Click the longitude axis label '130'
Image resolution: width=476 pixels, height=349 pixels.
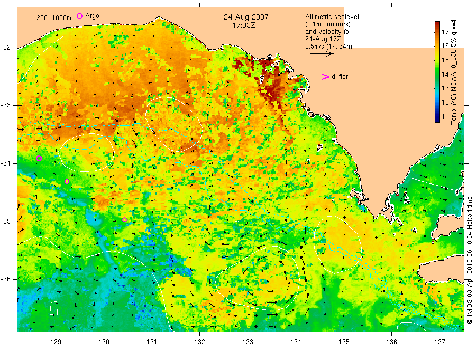pyautogui.click(x=104, y=342)
